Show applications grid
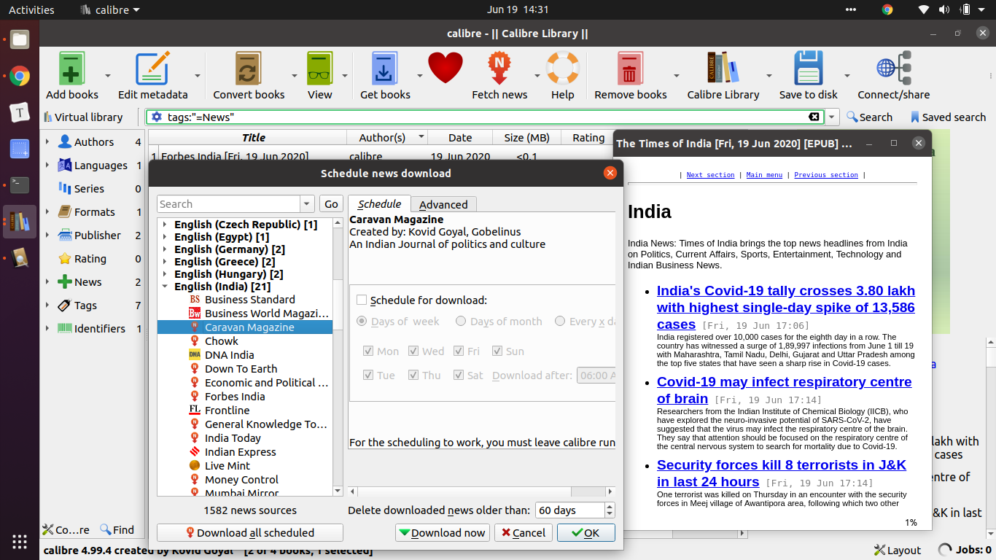 (x=20, y=542)
